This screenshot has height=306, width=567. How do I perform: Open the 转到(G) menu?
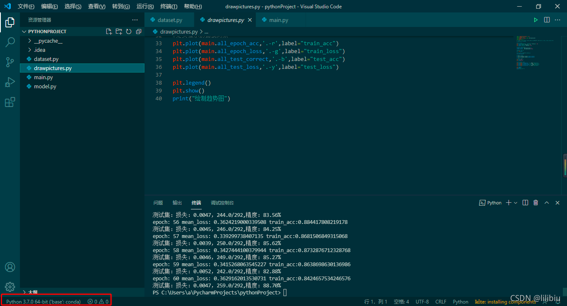(x=121, y=6)
